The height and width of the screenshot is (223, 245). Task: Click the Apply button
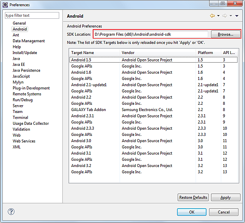(x=225, y=197)
